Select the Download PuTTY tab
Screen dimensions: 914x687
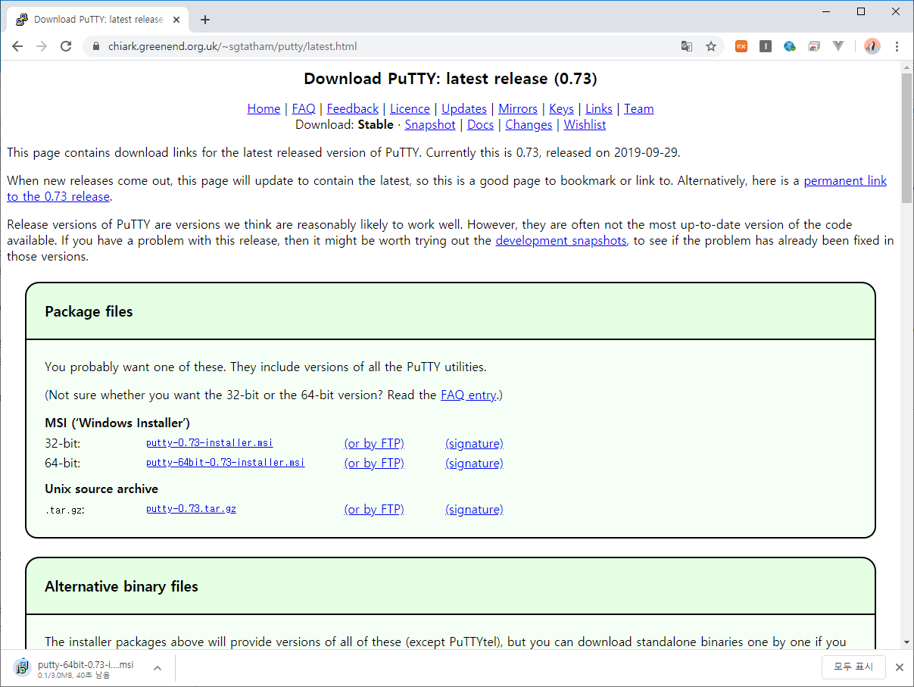(98, 20)
